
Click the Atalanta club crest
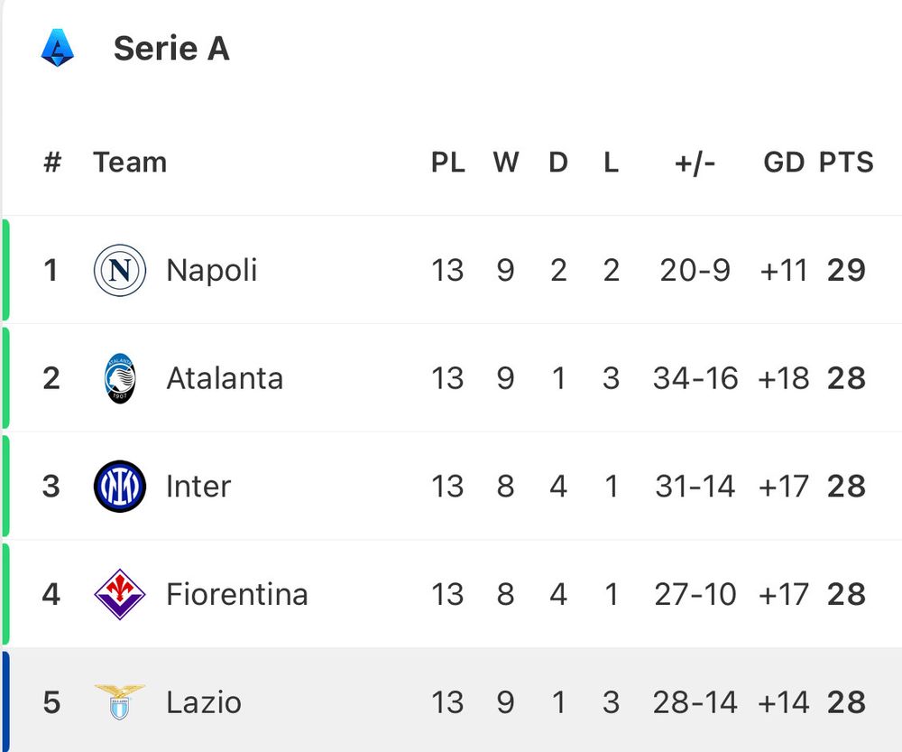point(119,378)
